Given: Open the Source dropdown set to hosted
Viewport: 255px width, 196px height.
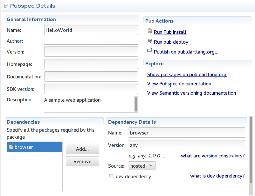Looking at the screenshot, I should 142,166.
